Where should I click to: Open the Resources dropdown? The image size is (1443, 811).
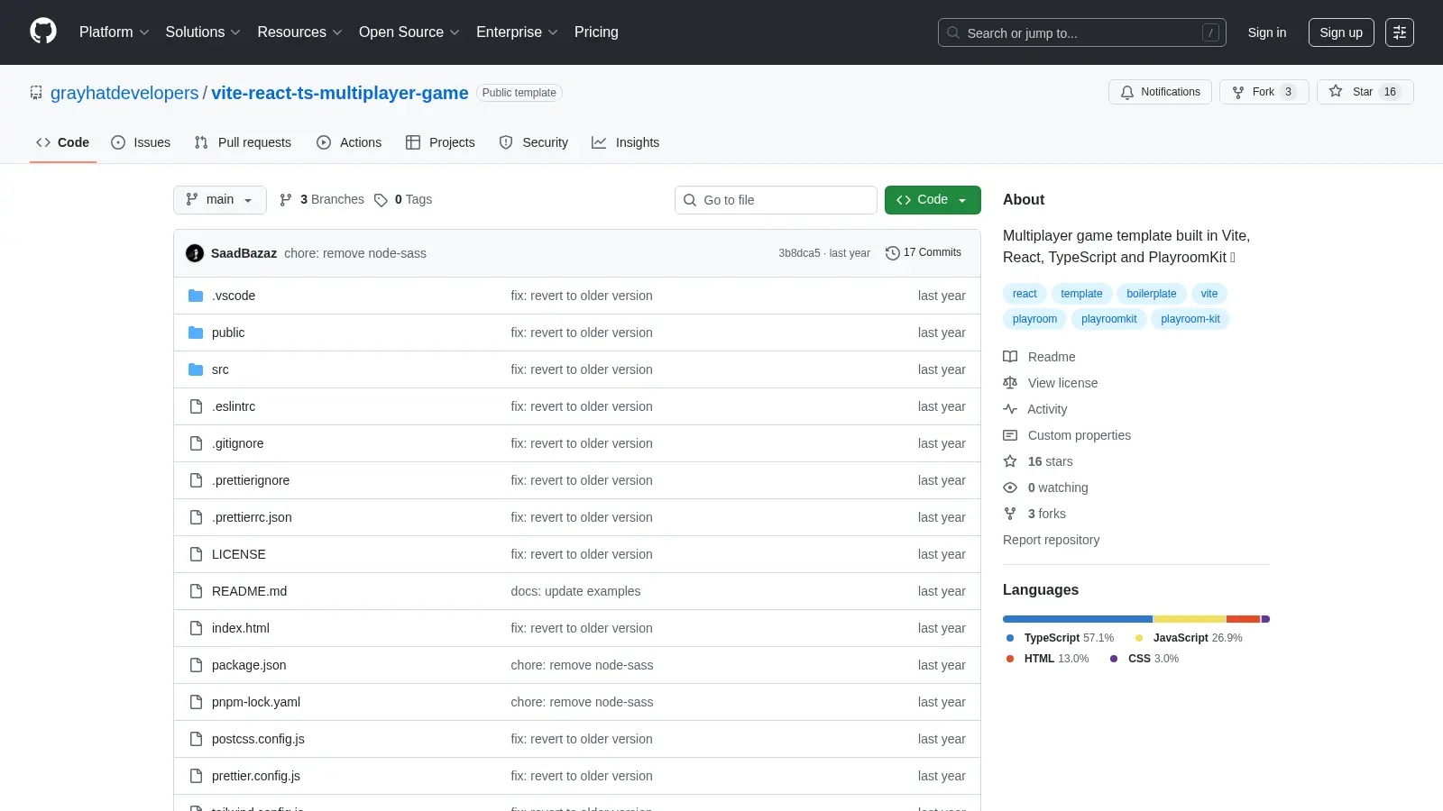pyautogui.click(x=299, y=32)
